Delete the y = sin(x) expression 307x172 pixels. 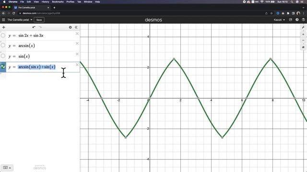(77, 54)
